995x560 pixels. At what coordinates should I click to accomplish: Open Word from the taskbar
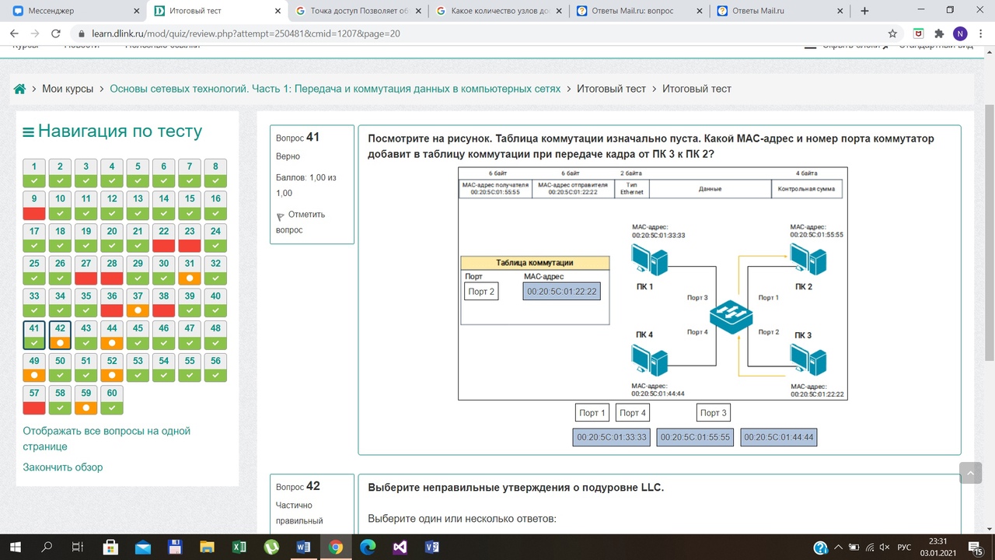click(x=303, y=547)
